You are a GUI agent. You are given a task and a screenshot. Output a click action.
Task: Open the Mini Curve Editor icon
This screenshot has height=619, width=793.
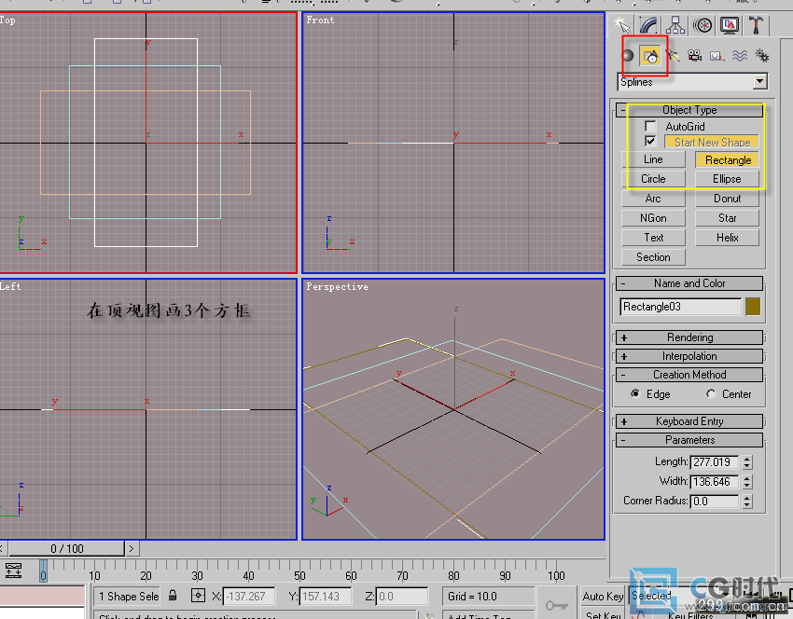13,570
